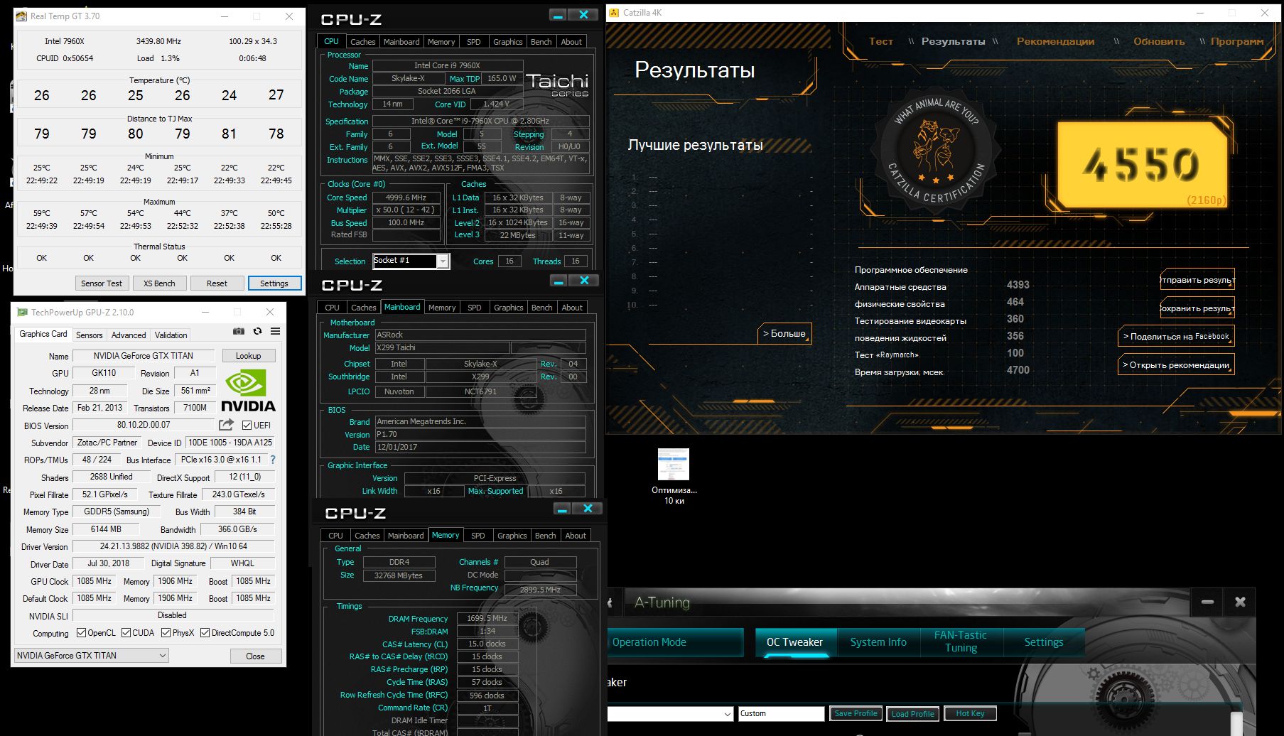Click Reset button in Real Temp
The height and width of the screenshot is (736, 1284).
tap(217, 283)
